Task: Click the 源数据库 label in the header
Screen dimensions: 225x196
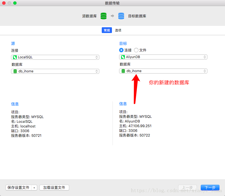Action: click(90, 16)
